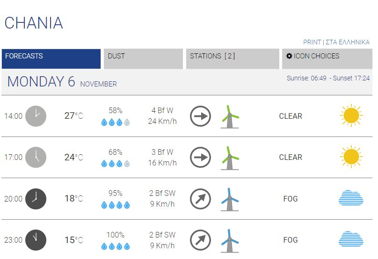Open Icon Choices settings

point(327,59)
